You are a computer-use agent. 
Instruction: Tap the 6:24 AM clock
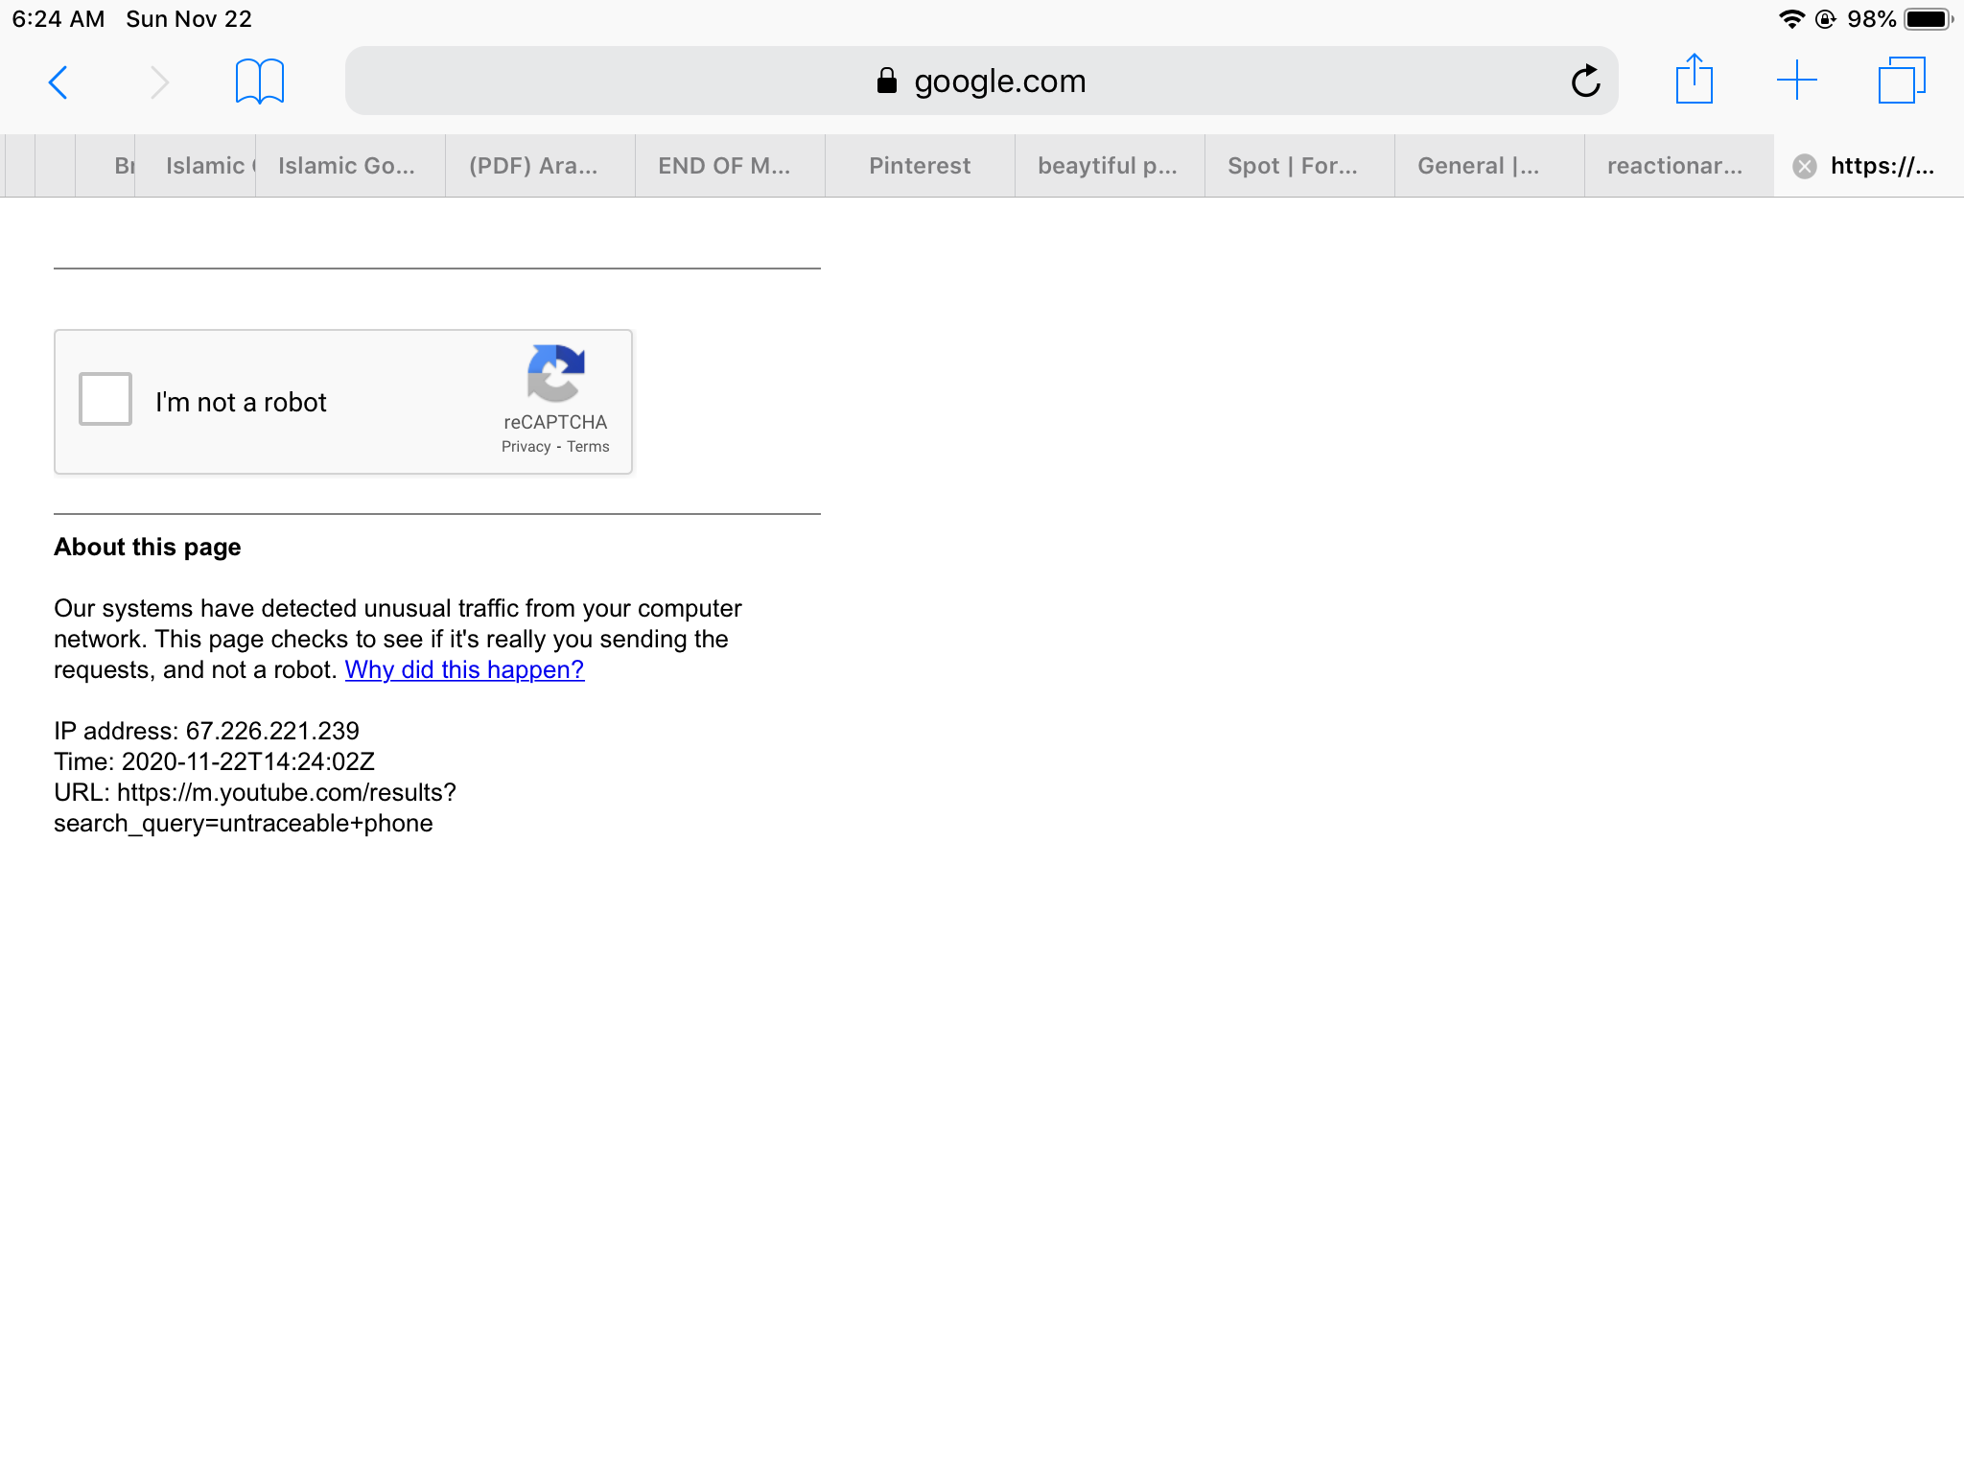click(58, 19)
